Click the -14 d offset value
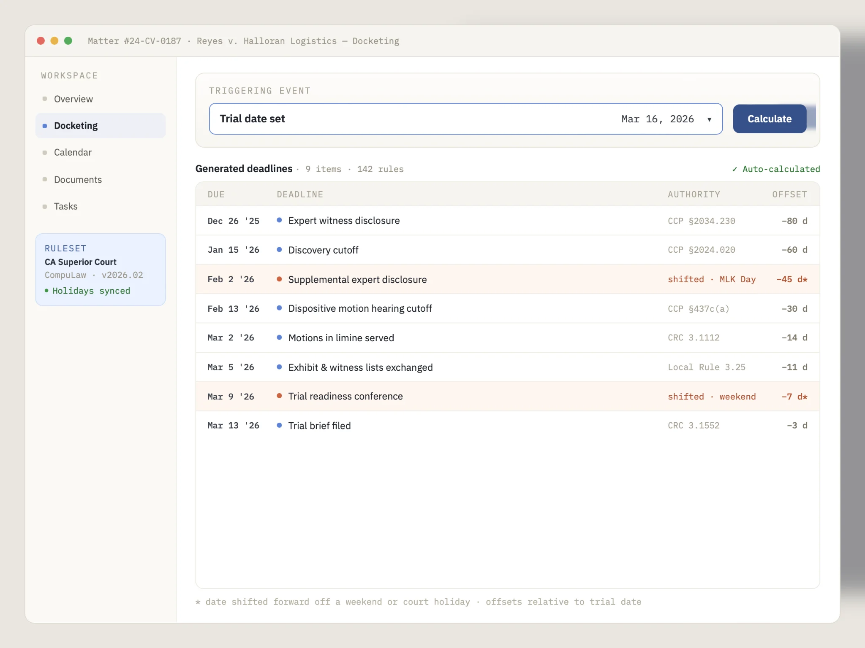This screenshot has width=865, height=648. 794,337
